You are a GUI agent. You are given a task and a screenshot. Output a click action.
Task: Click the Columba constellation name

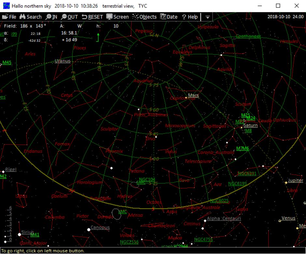click(55, 217)
